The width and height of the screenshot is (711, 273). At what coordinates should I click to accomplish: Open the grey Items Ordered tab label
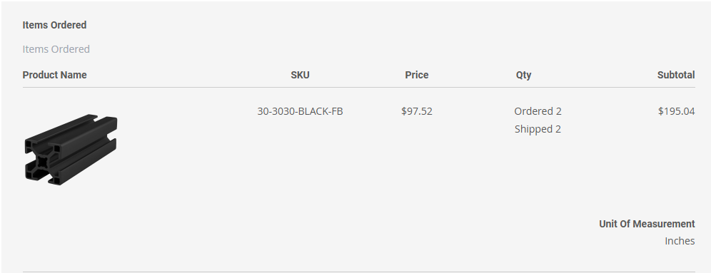pyautogui.click(x=56, y=49)
